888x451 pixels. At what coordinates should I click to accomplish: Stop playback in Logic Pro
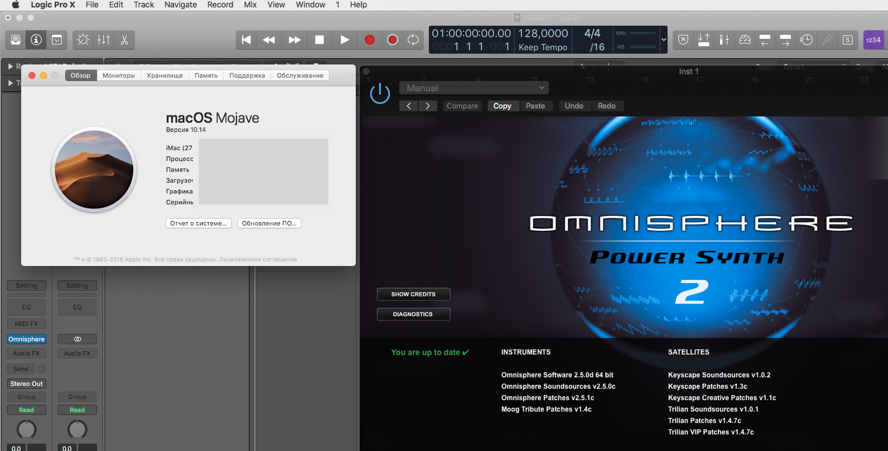tap(320, 40)
